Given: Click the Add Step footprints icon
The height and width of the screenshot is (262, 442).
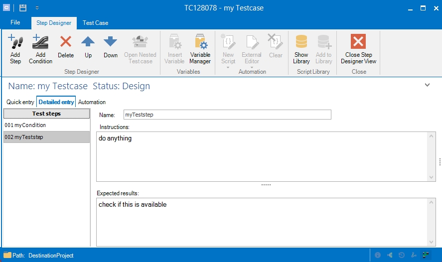Looking at the screenshot, I should tap(15, 42).
